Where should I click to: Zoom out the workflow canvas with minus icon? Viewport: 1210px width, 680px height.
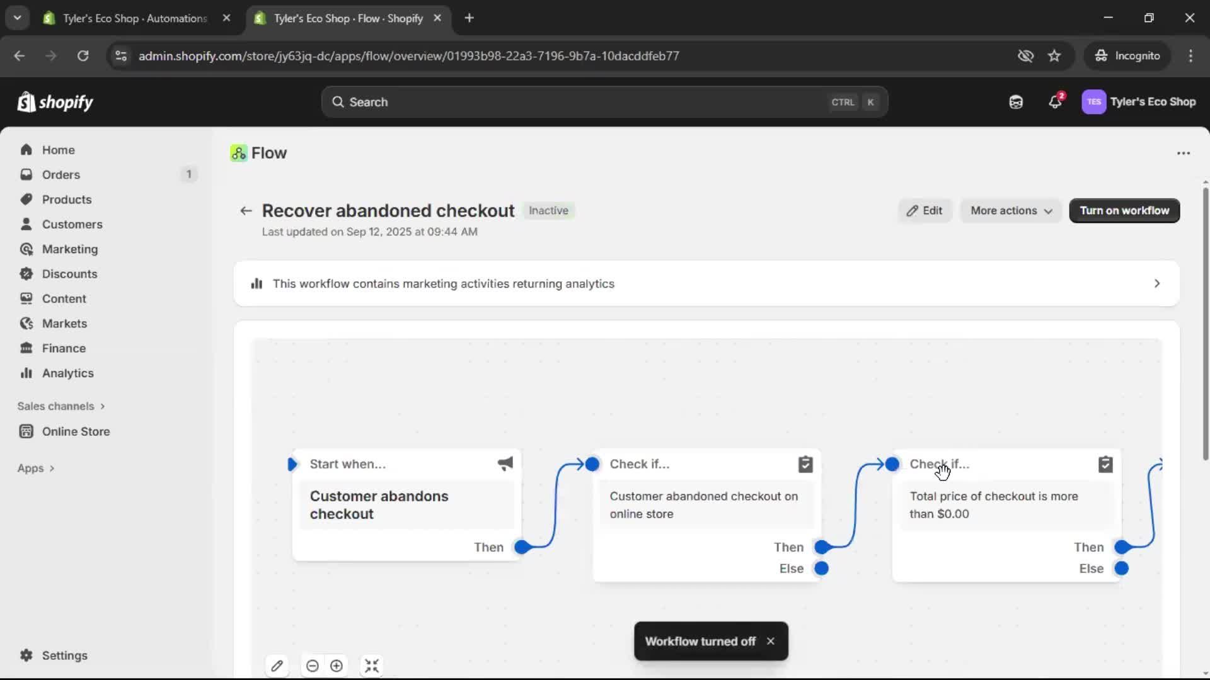(313, 666)
